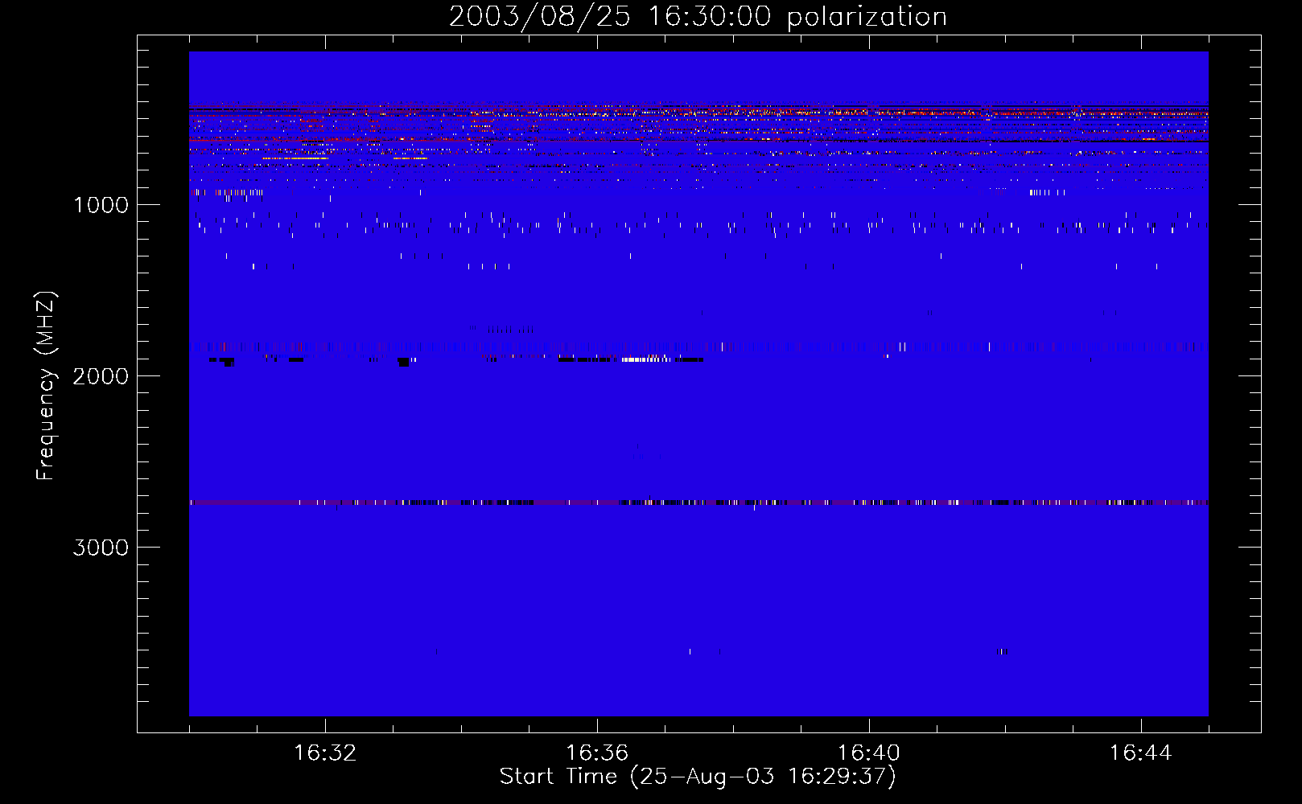1302x804 pixels.
Task: Click the 'Start Time (25-Aug-03 16:29:37)' label
Action: tap(698, 777)
